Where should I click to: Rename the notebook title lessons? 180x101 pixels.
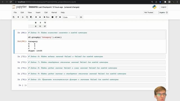[33, 7]
